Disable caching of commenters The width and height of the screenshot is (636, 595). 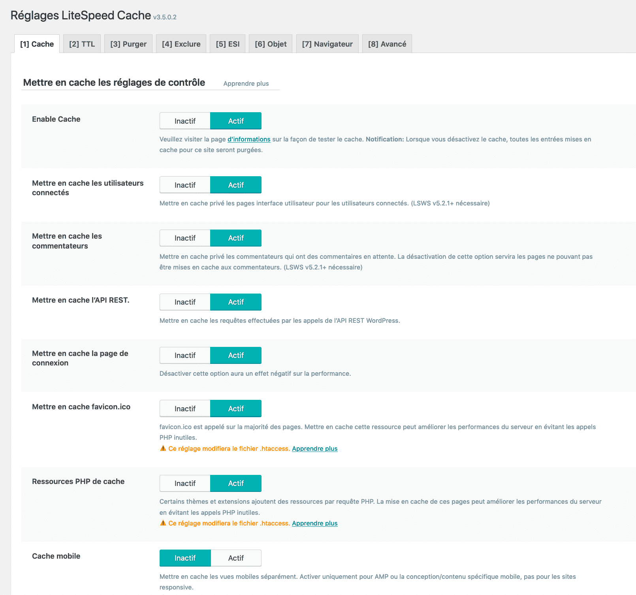pyautogui.click(x=184, y=238)
